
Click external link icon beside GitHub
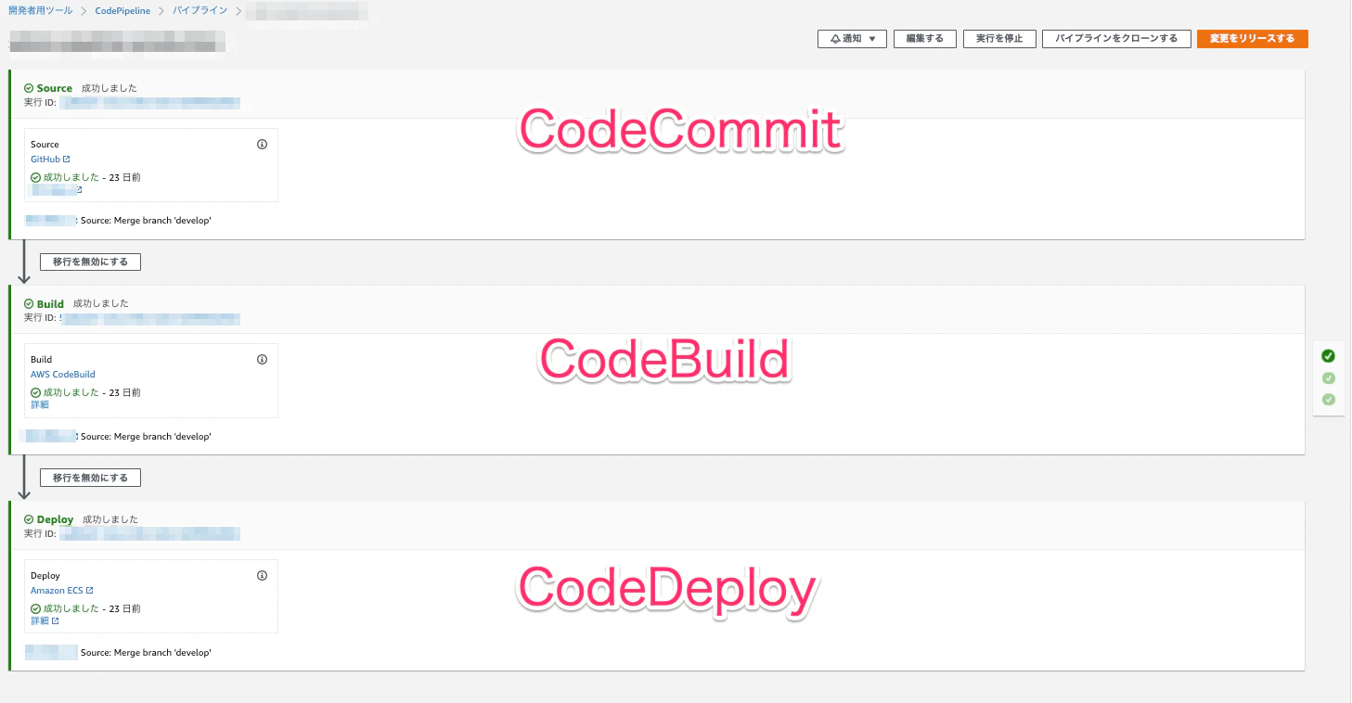(x=67, y=160)
